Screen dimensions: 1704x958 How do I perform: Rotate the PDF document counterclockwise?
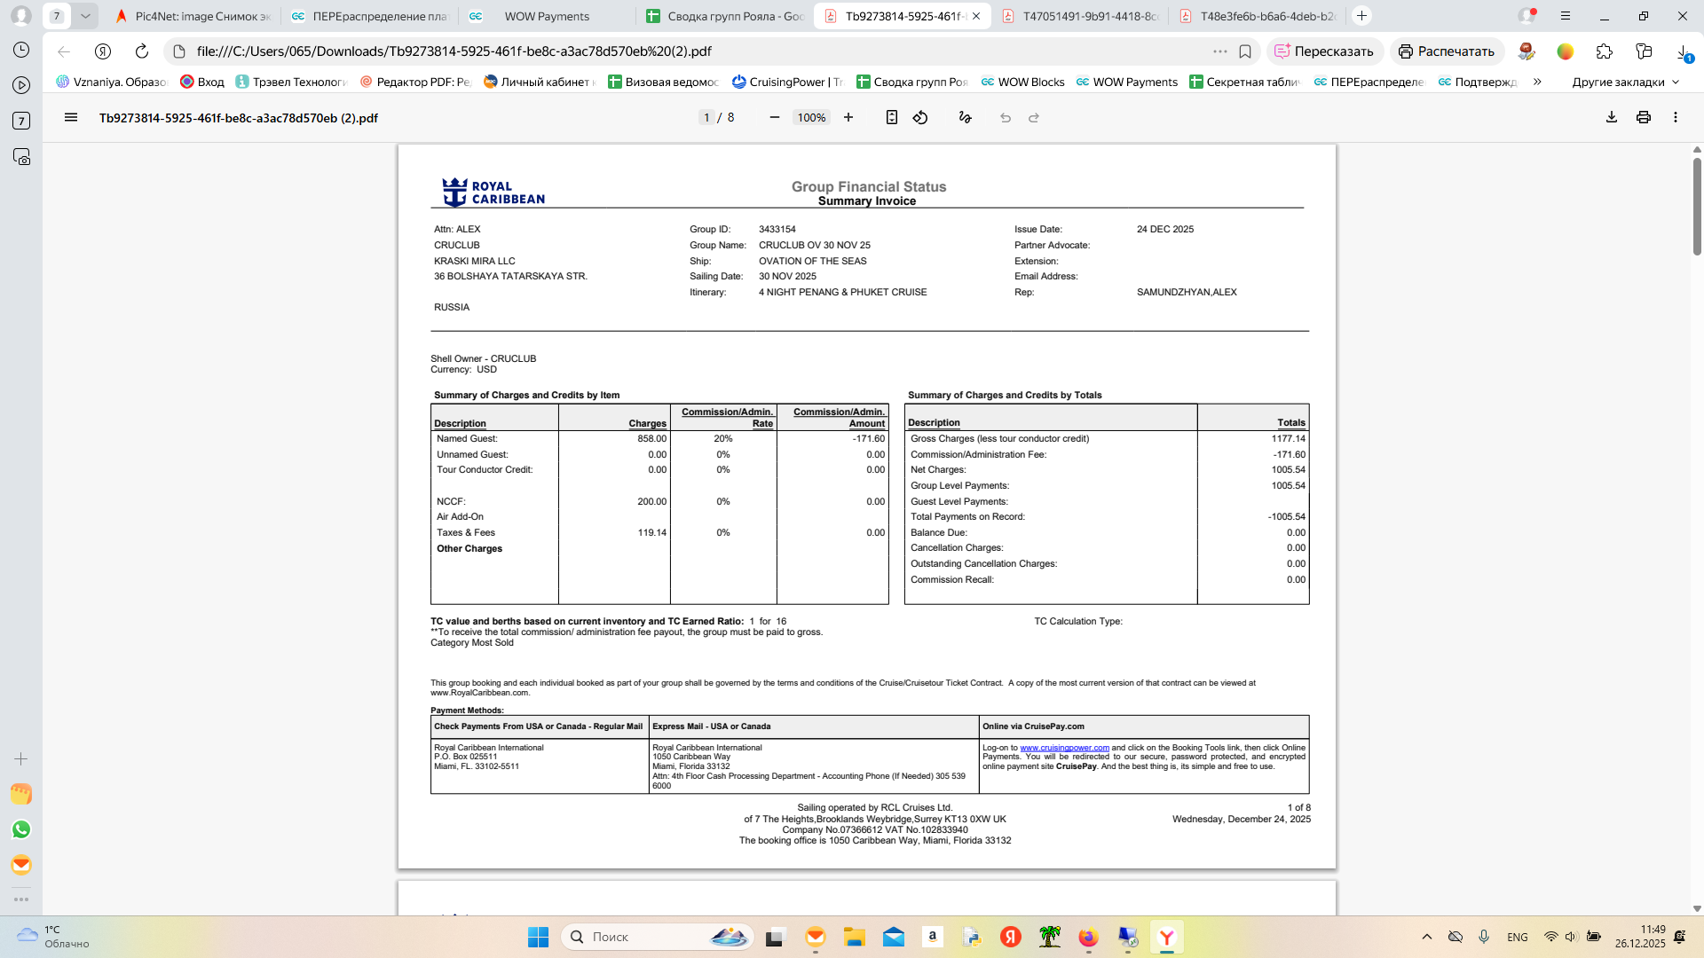[x=920, y=117]
